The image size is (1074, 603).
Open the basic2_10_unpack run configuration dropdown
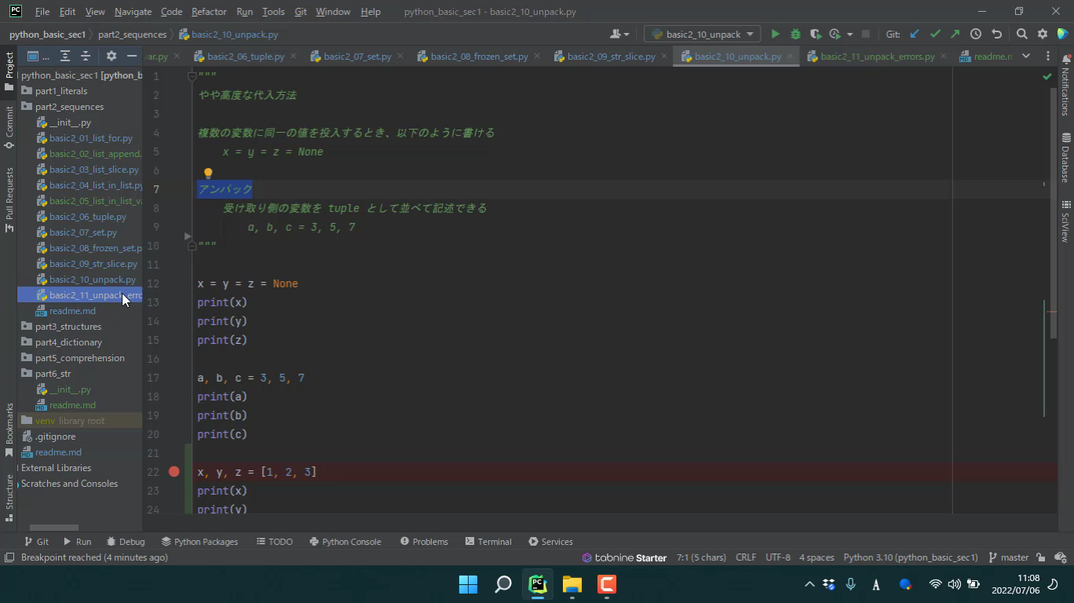(703, 34)
